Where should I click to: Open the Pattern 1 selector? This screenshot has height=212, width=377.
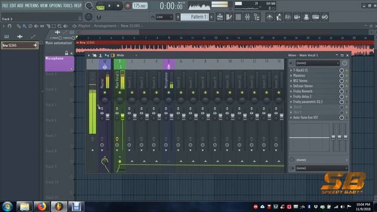pos(195,17)
